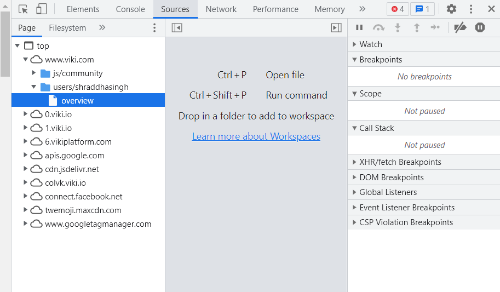Toggle deactivate breakpoints icon

[461, 27]
